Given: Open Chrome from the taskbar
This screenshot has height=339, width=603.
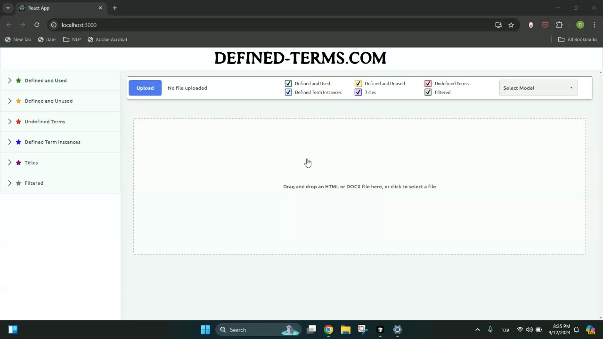Looking at the screenshot, I should point(328,330).
